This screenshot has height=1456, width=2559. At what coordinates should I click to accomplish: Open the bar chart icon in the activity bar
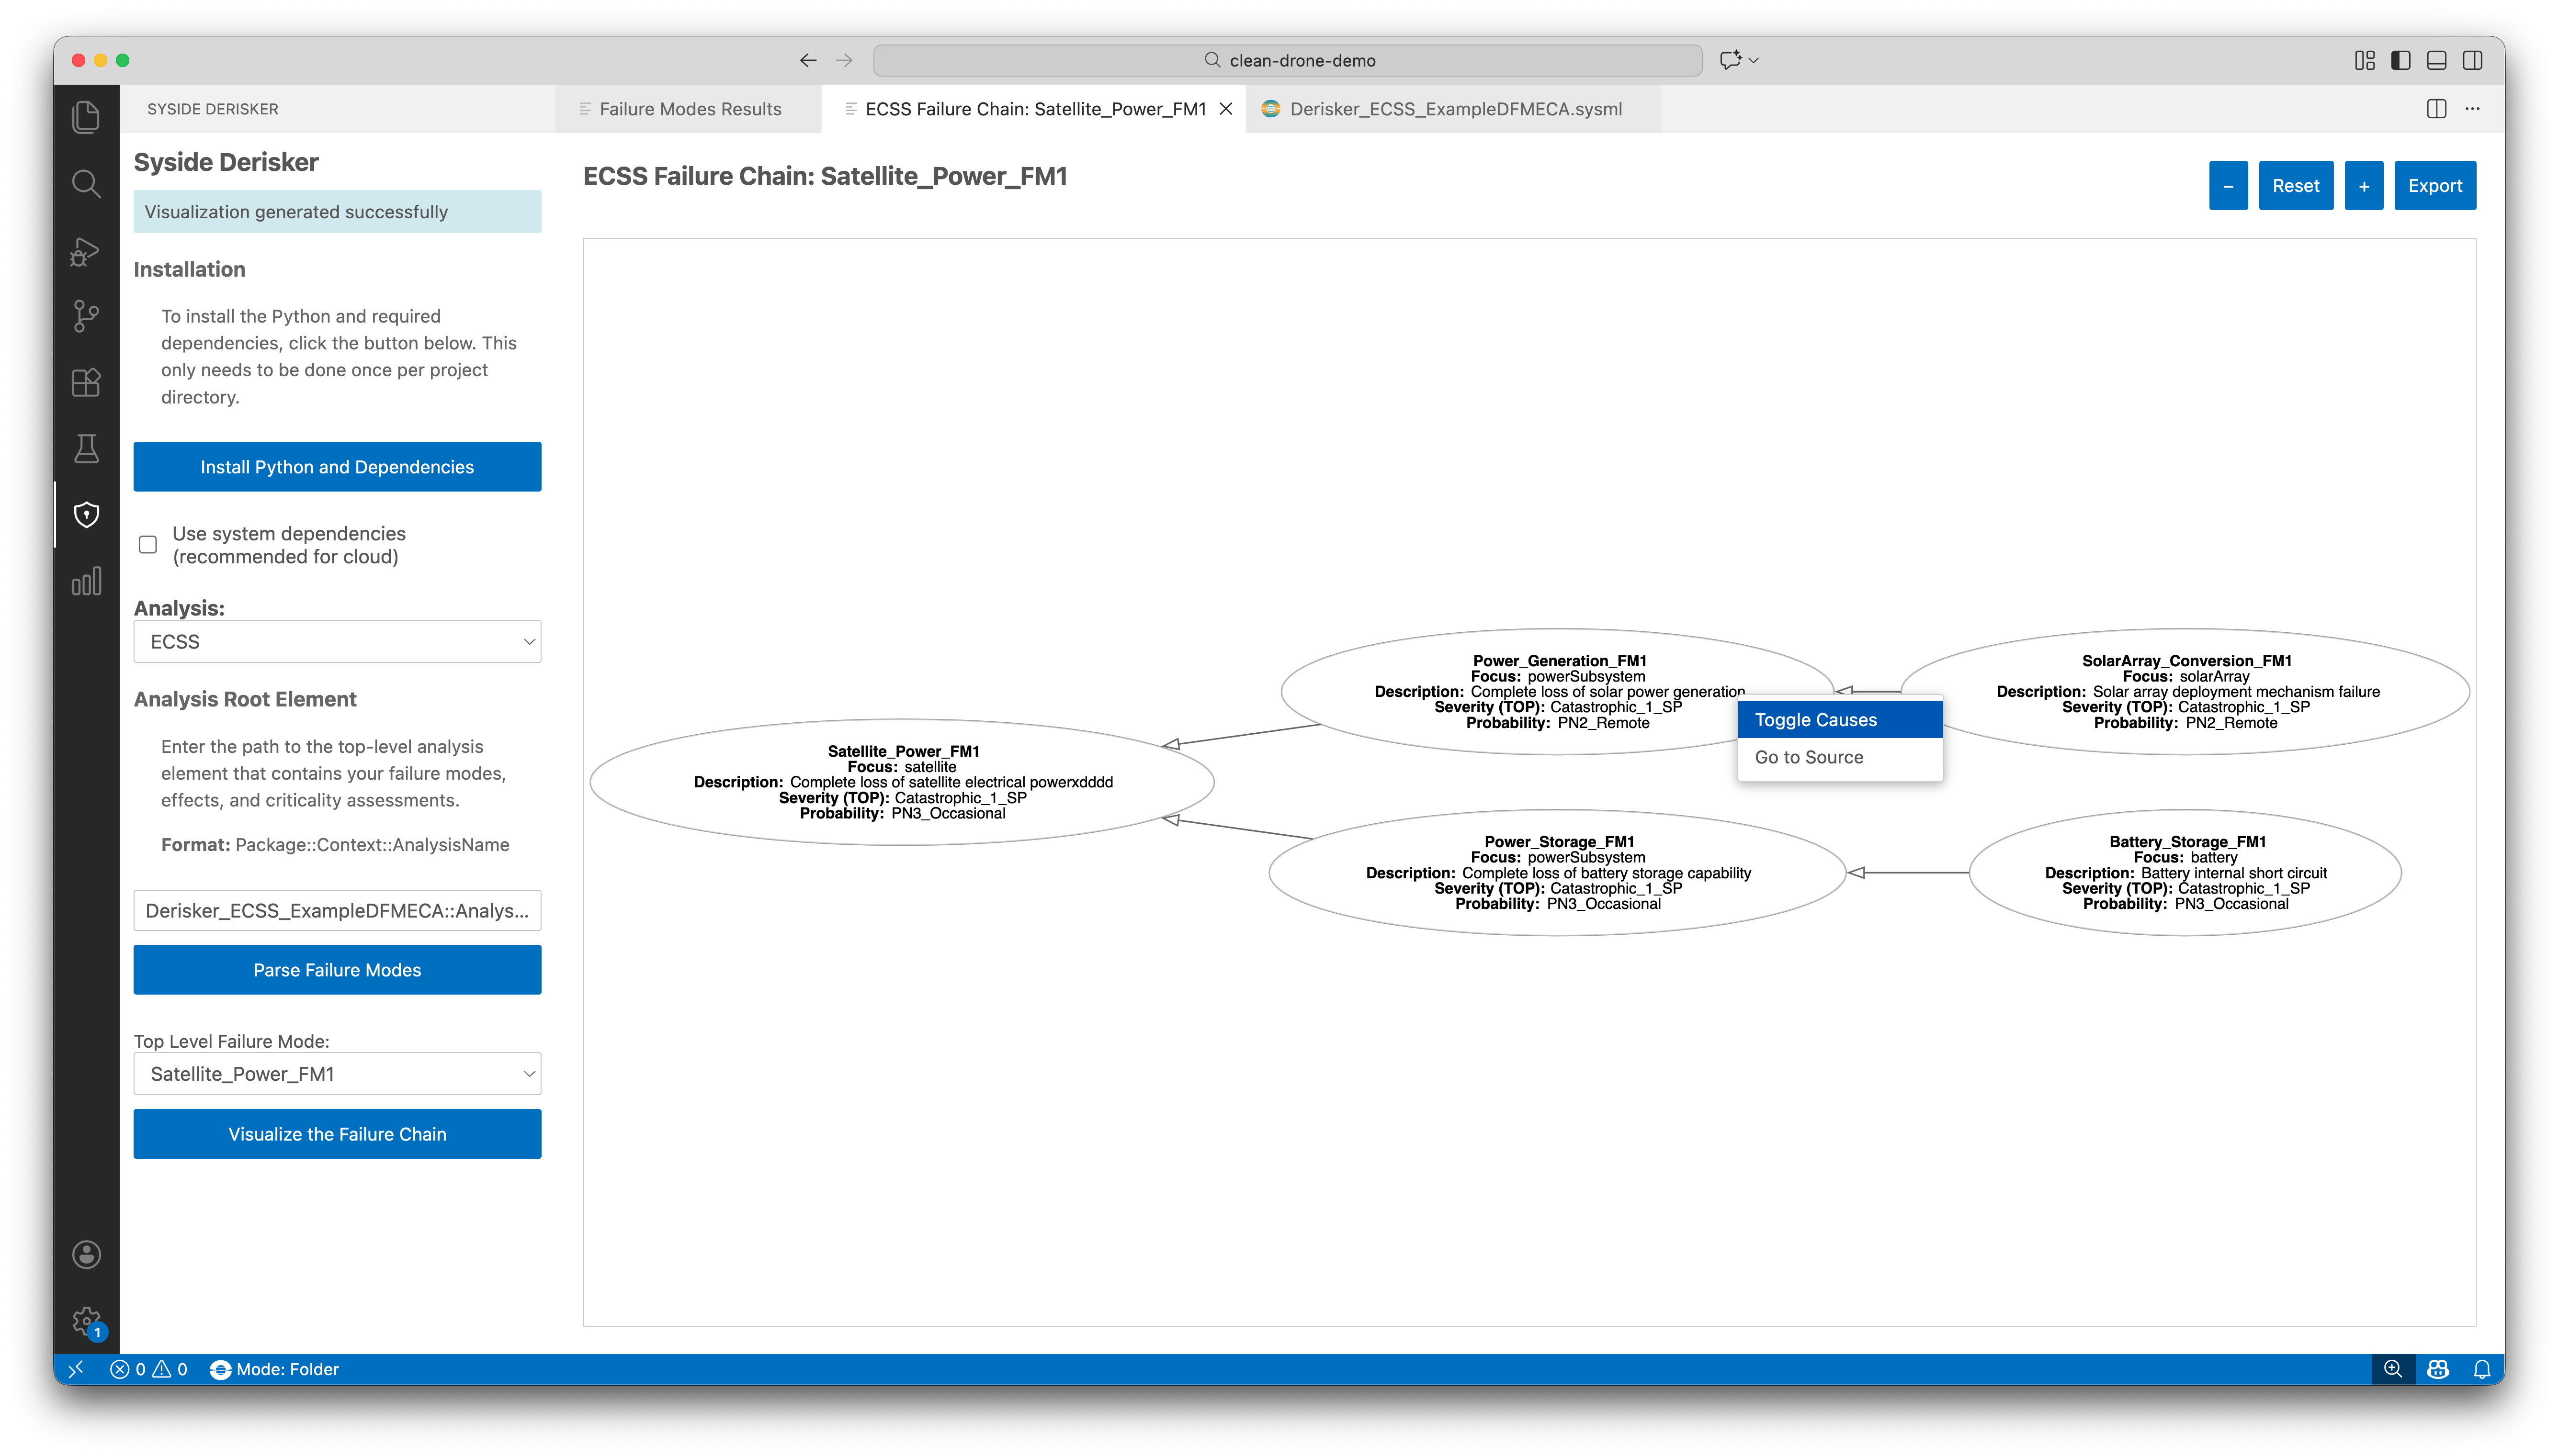point(86,581)
